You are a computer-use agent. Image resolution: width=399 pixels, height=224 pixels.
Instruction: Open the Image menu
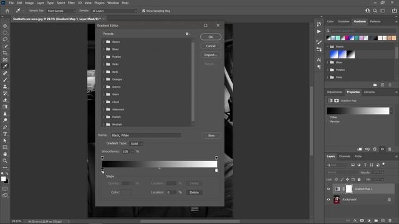coord(29,2)
